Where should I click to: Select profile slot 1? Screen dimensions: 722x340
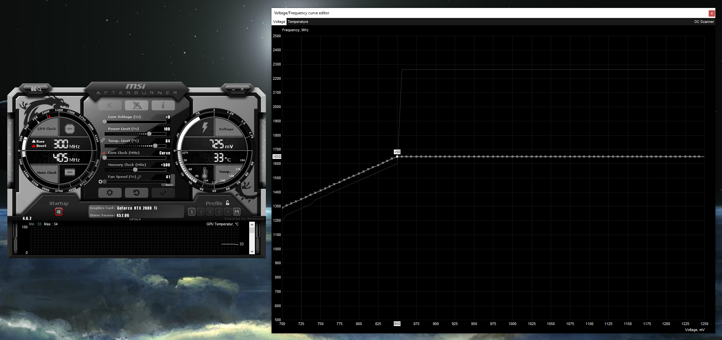(192, 212)
